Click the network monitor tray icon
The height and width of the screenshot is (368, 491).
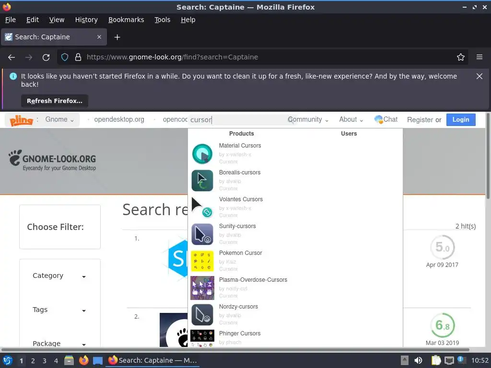click(449, 360)
